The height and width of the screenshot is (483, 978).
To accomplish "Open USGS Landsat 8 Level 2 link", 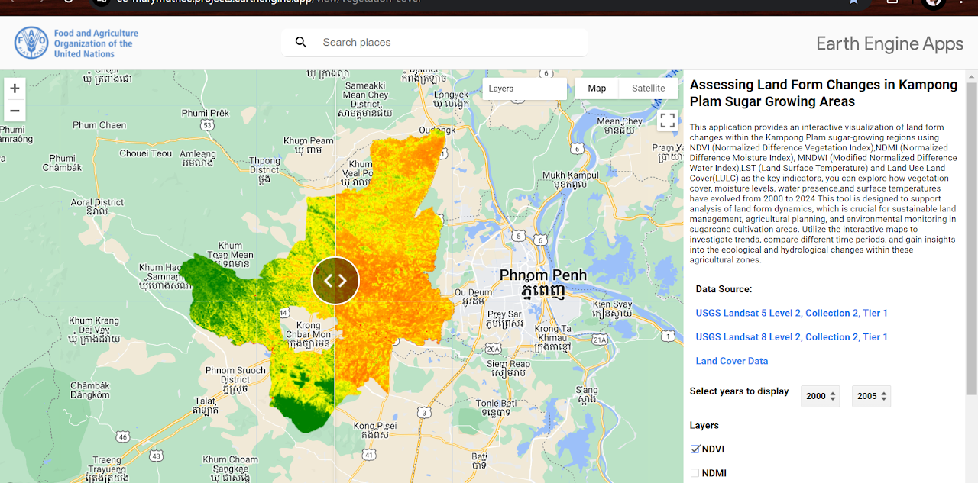I will click(792, 336).
